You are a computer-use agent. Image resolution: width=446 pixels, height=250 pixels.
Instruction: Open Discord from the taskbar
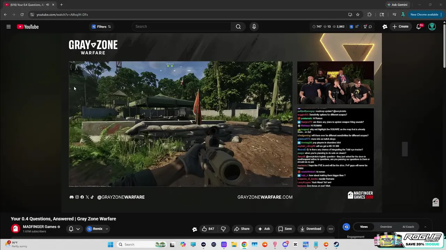click(285, 244)
